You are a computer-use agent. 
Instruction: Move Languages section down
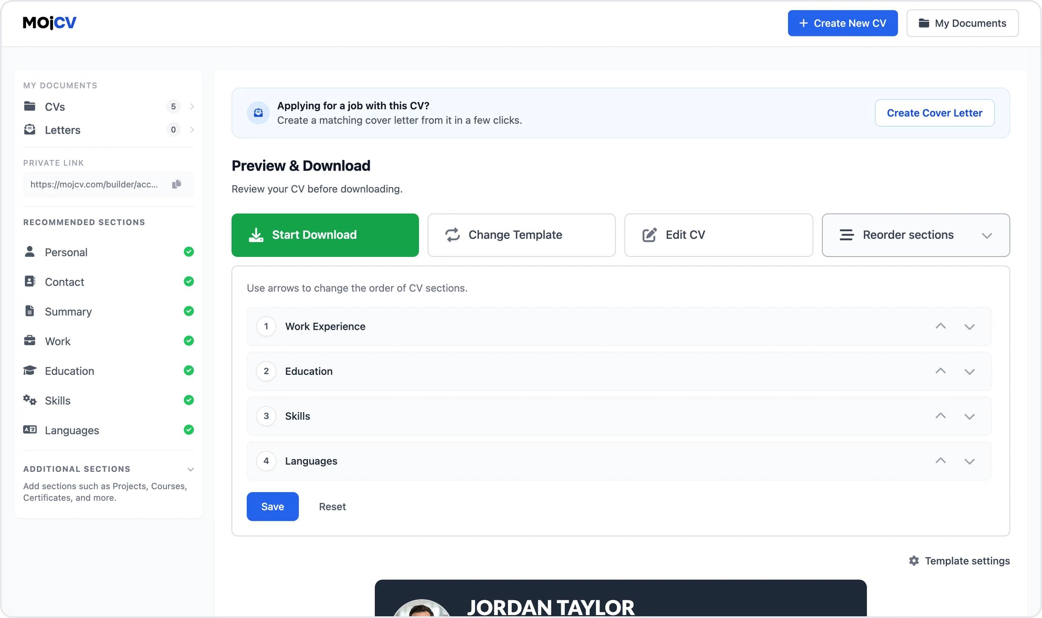pyautogui.click(x=969, y=461)
